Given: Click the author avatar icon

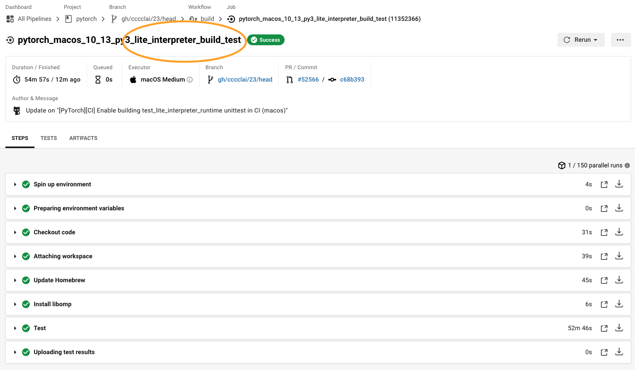Looking at the screenshot, I should click(17, 111).
